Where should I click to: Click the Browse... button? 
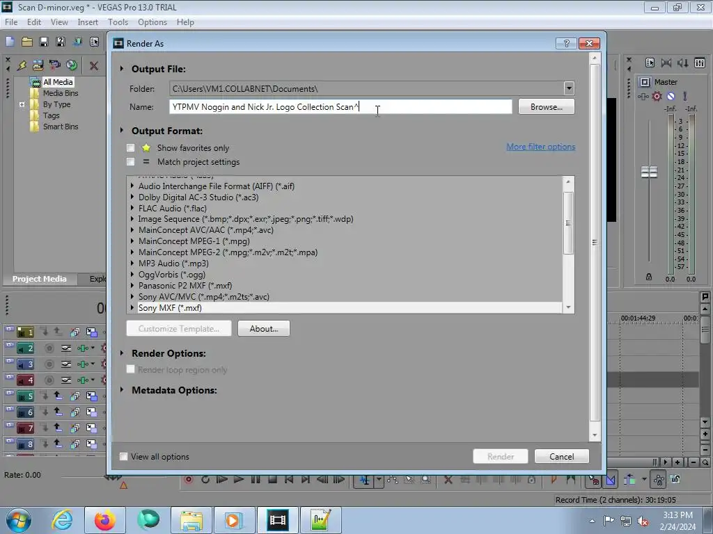click(x=546, y=106)
